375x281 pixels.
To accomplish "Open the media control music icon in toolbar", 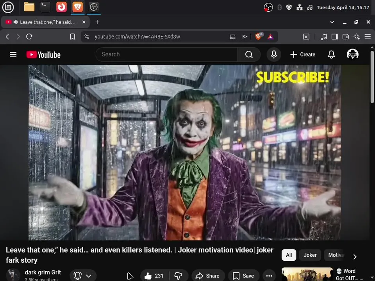I will pos(323,37).
